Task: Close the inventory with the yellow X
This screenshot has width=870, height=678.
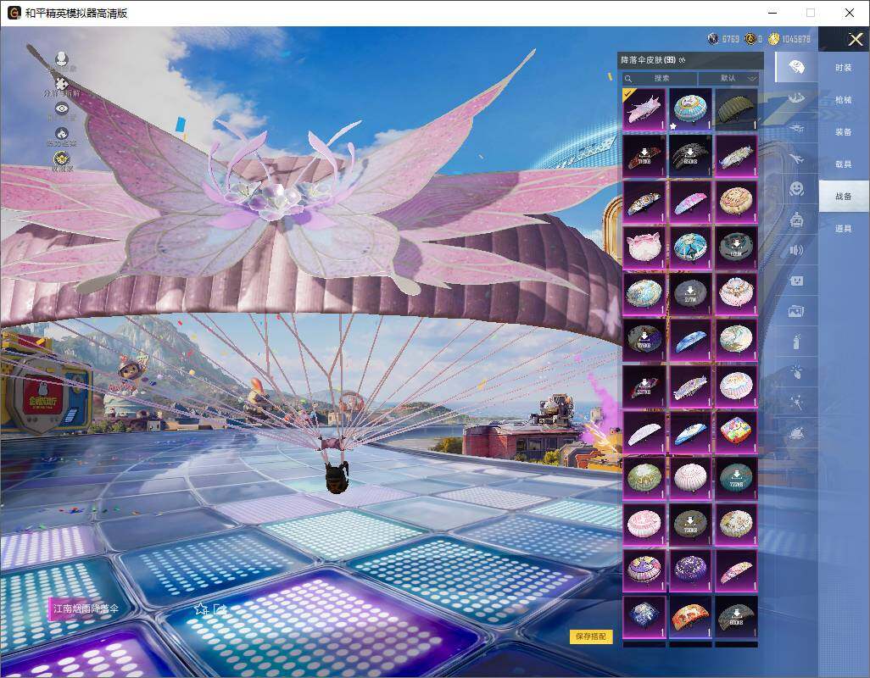Action: 855,39
